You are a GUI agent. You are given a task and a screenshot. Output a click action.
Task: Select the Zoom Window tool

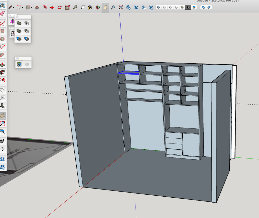[x=3, y=123]
